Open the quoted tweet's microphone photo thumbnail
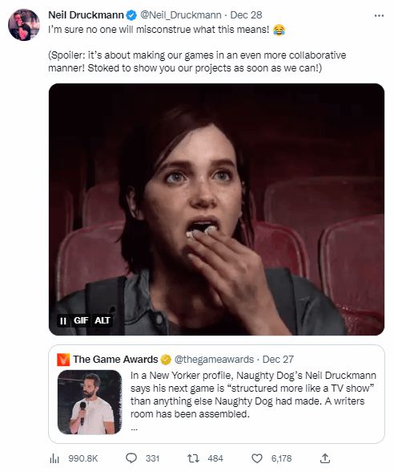This screenshot has height=472, width=394. coord(90,402)
